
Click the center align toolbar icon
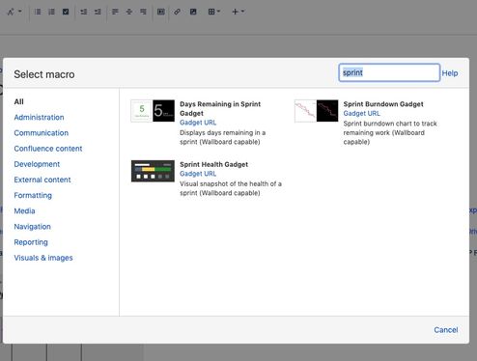click(129, 12)
